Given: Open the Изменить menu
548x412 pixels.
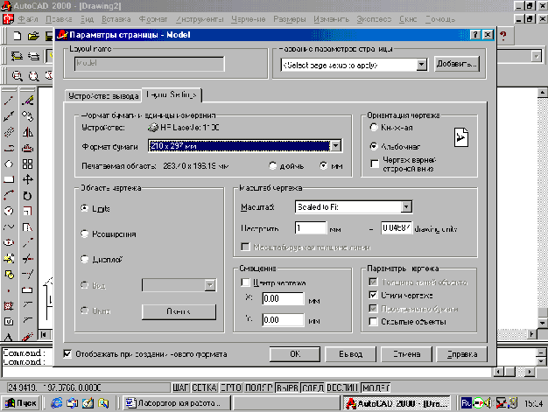Looking at the screenshot, I should pyautogui.click(x=331, y=19).
